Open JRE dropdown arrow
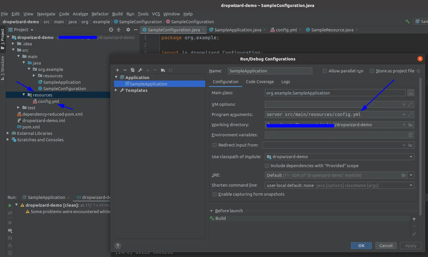The image size is (428, 257). (411, 175)
